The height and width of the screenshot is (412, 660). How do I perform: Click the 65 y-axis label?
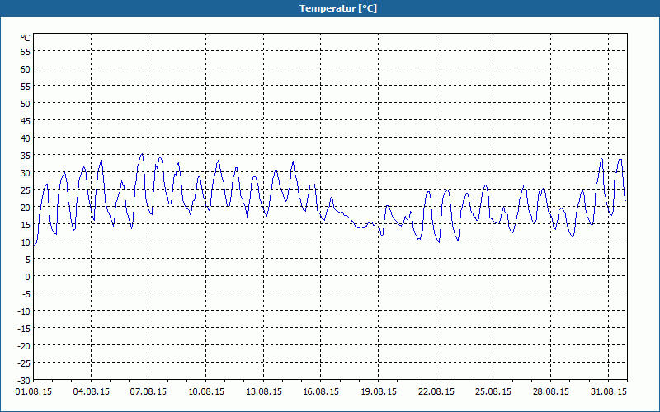26,52
